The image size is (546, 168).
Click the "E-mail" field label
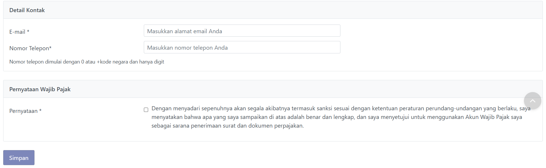17,32
